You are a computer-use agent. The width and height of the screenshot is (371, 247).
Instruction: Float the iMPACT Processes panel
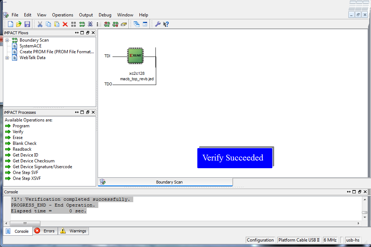tap(88, 112)
